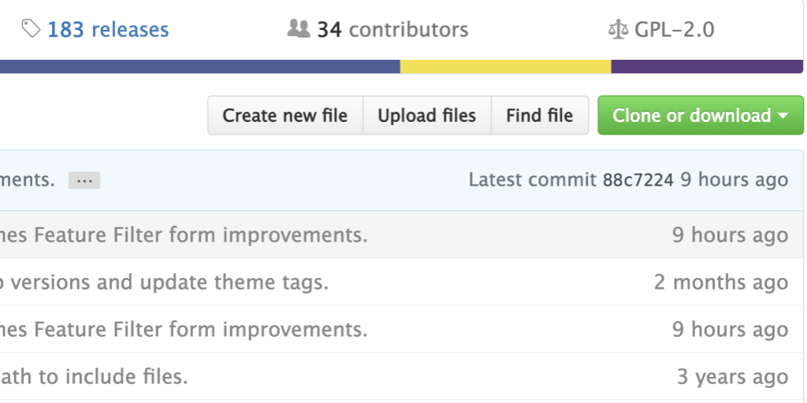
Task: Open the GPL-2.0 license link
Action: pos(674,30)
